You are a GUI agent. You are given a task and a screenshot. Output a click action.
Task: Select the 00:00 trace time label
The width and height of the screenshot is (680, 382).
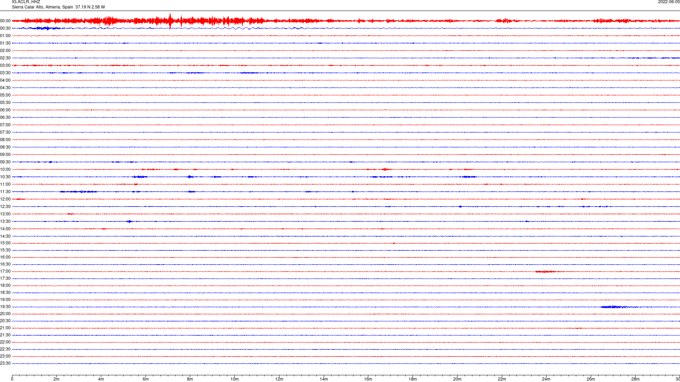[x=5, y=21]
